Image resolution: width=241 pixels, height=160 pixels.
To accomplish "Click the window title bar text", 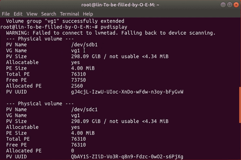I will [120, 5].
